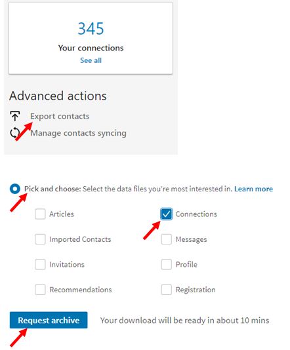Click the Connections checkbox label text
The width and height of the screenshot is (290, 350).
[x=196, y=214]
